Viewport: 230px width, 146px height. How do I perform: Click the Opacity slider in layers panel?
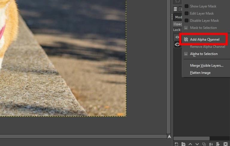click(x=178, y=24)
